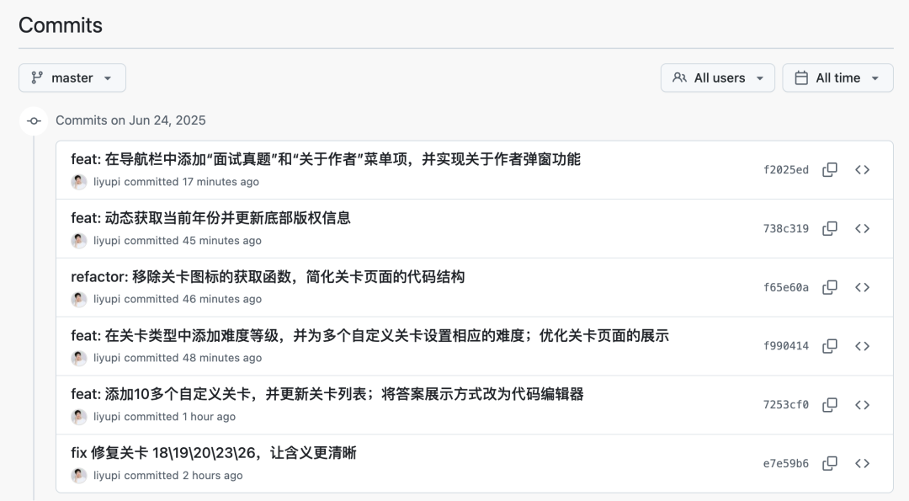Click liyupi's avatar on the oldest commit
Viewport: 909px width, 501px height.
[x=79, y=475]
